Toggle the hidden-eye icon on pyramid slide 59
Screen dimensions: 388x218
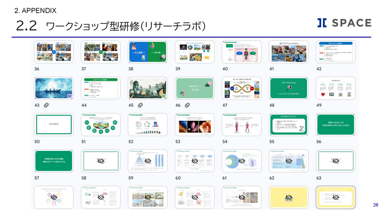click(x=148, y=161)
